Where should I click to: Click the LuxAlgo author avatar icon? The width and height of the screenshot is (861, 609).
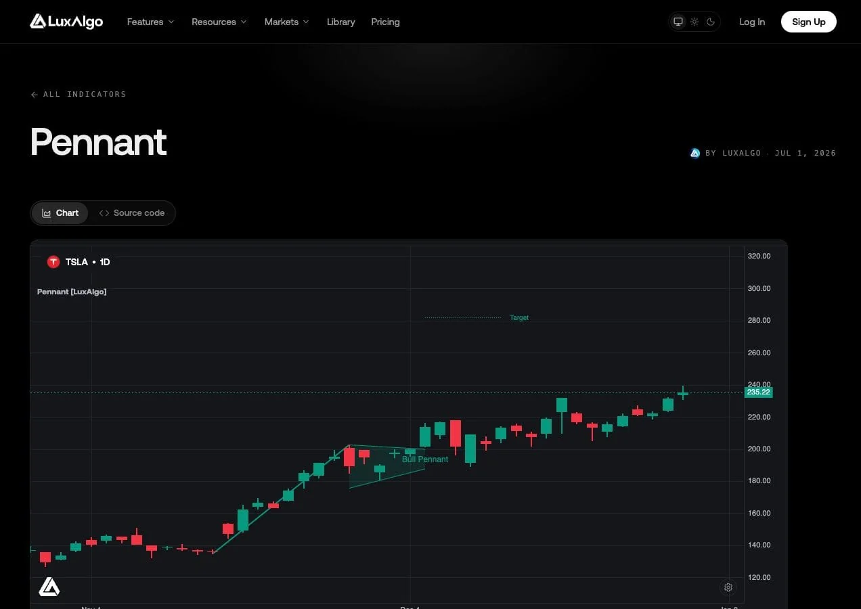694,153
